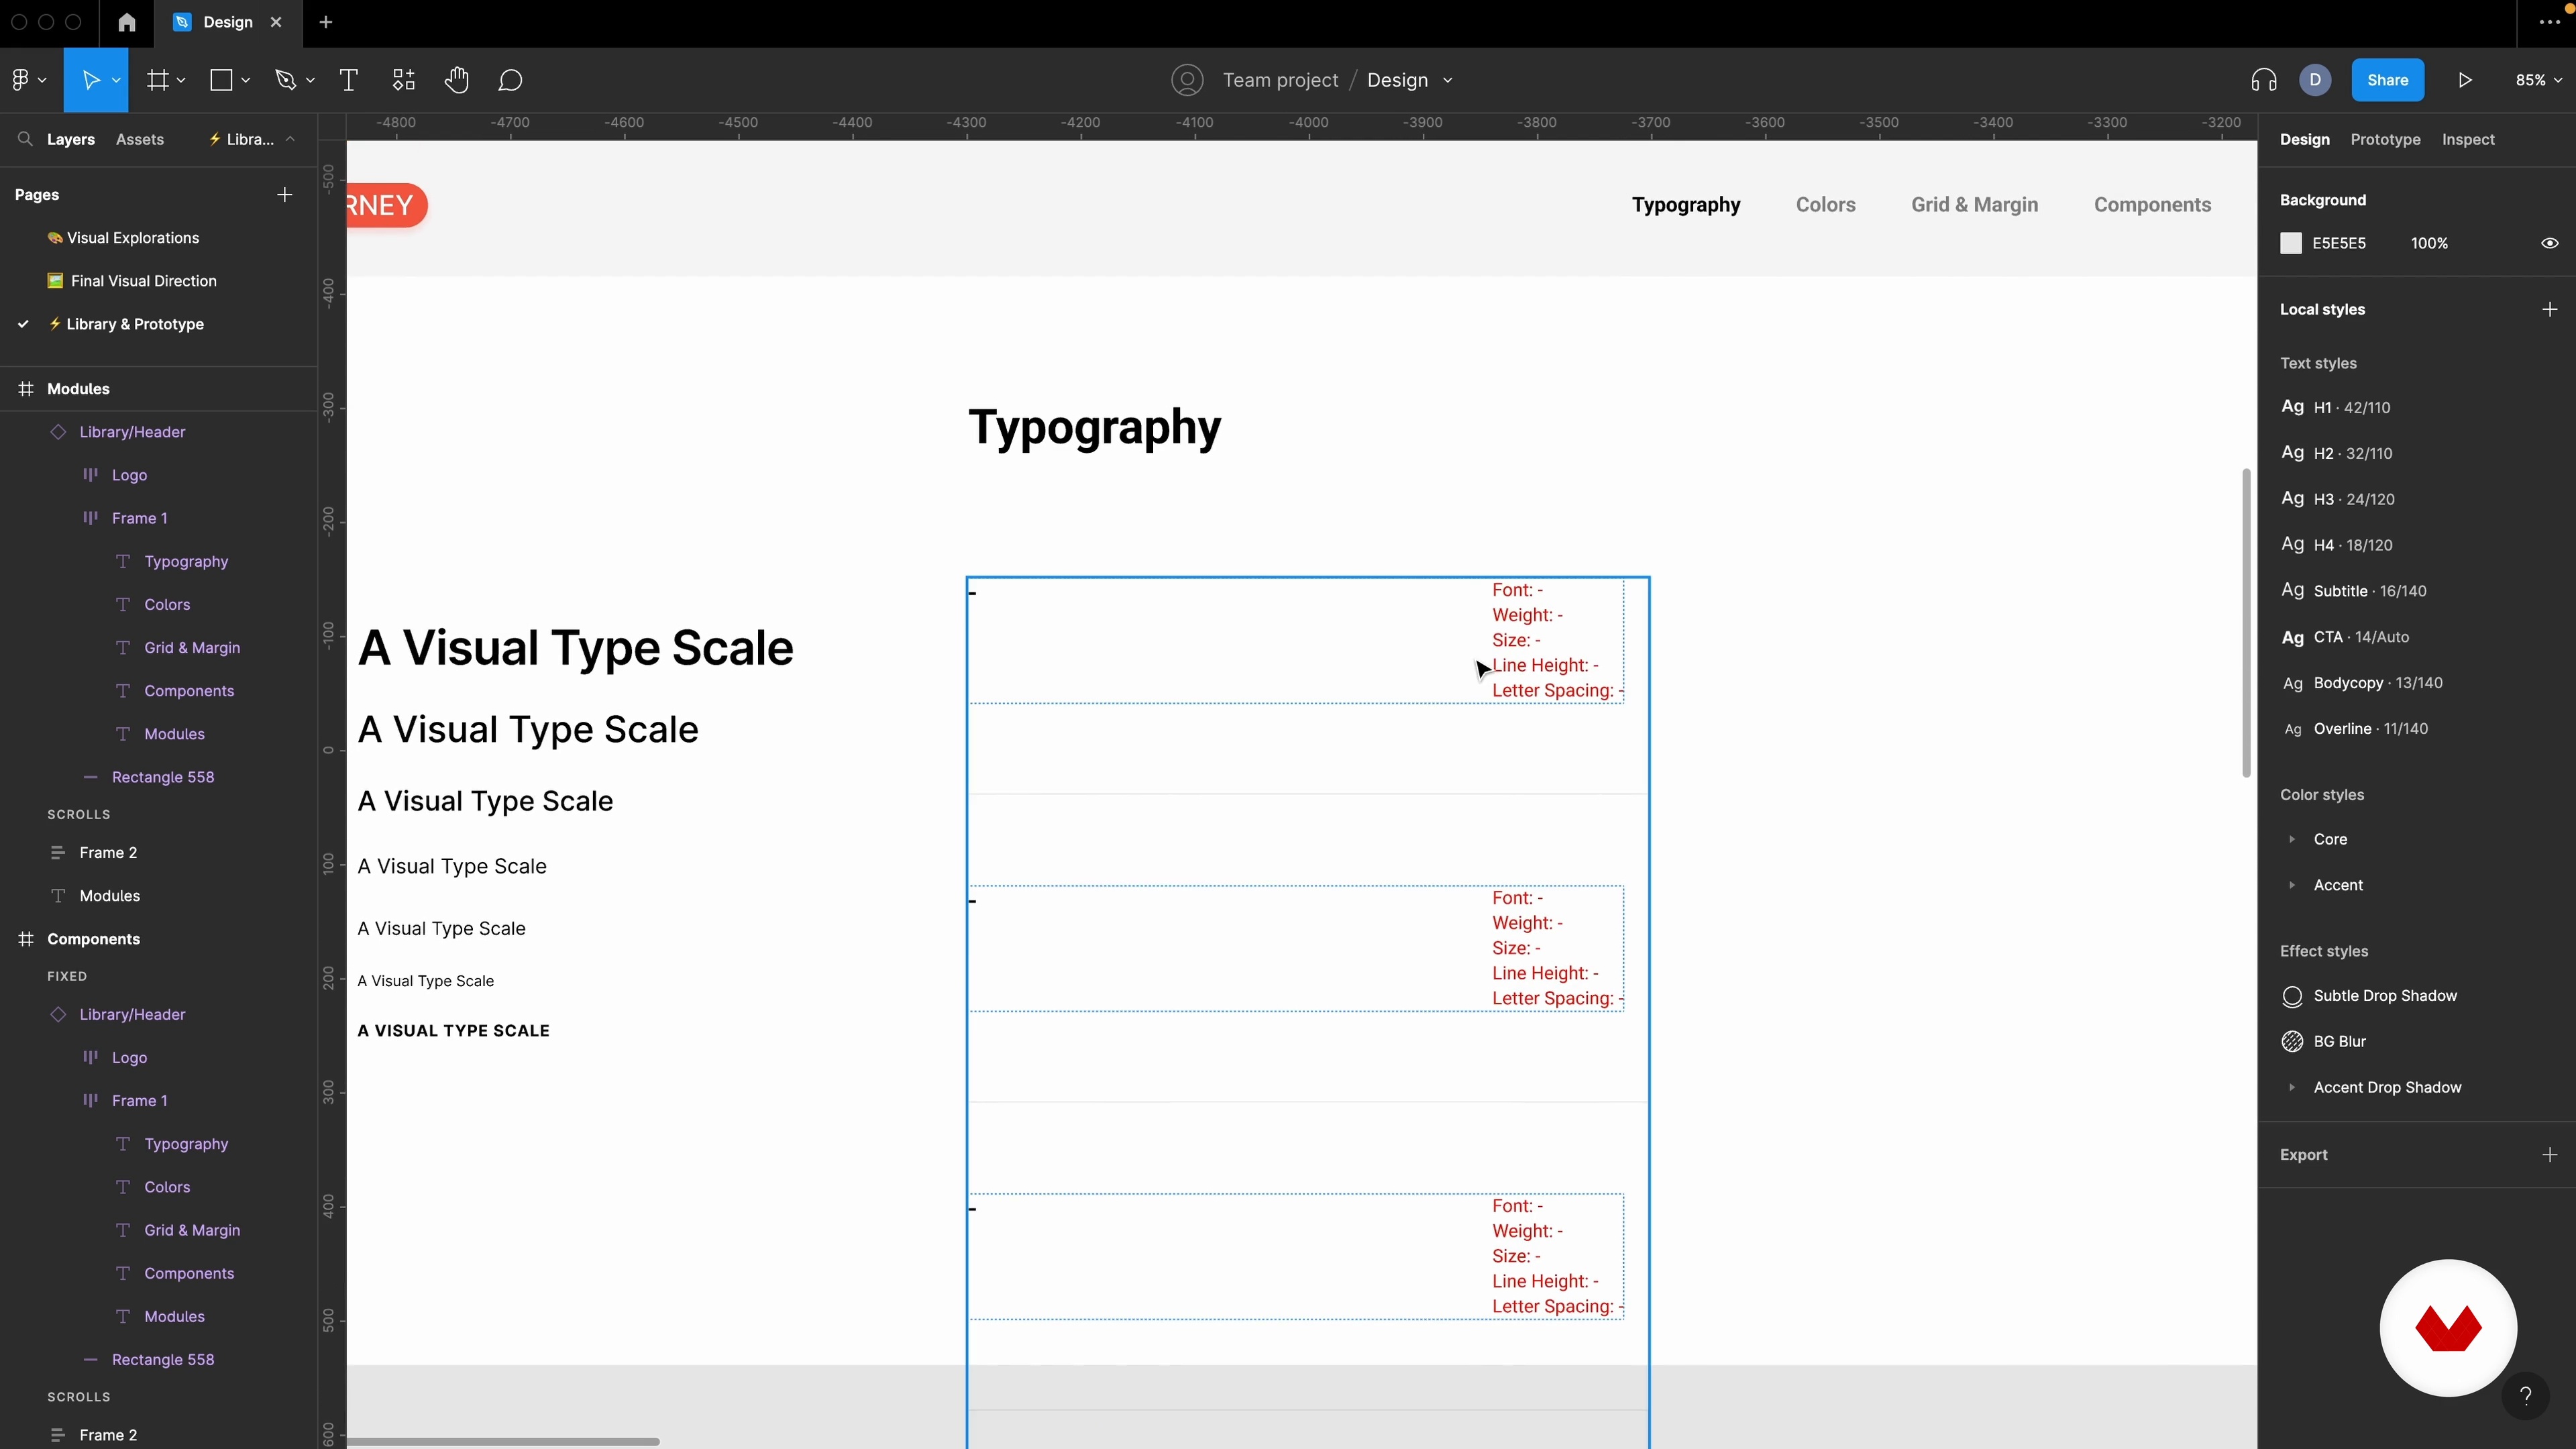The image size is (2576, 1449).
Task: Click the right panel vertical scrollbar
Action: pyautogui.click(x=2246, y=622)
